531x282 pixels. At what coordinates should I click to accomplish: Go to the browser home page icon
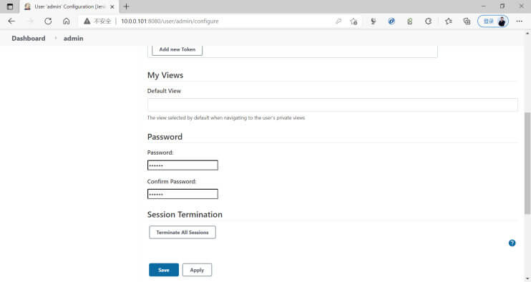click(67, 21)
